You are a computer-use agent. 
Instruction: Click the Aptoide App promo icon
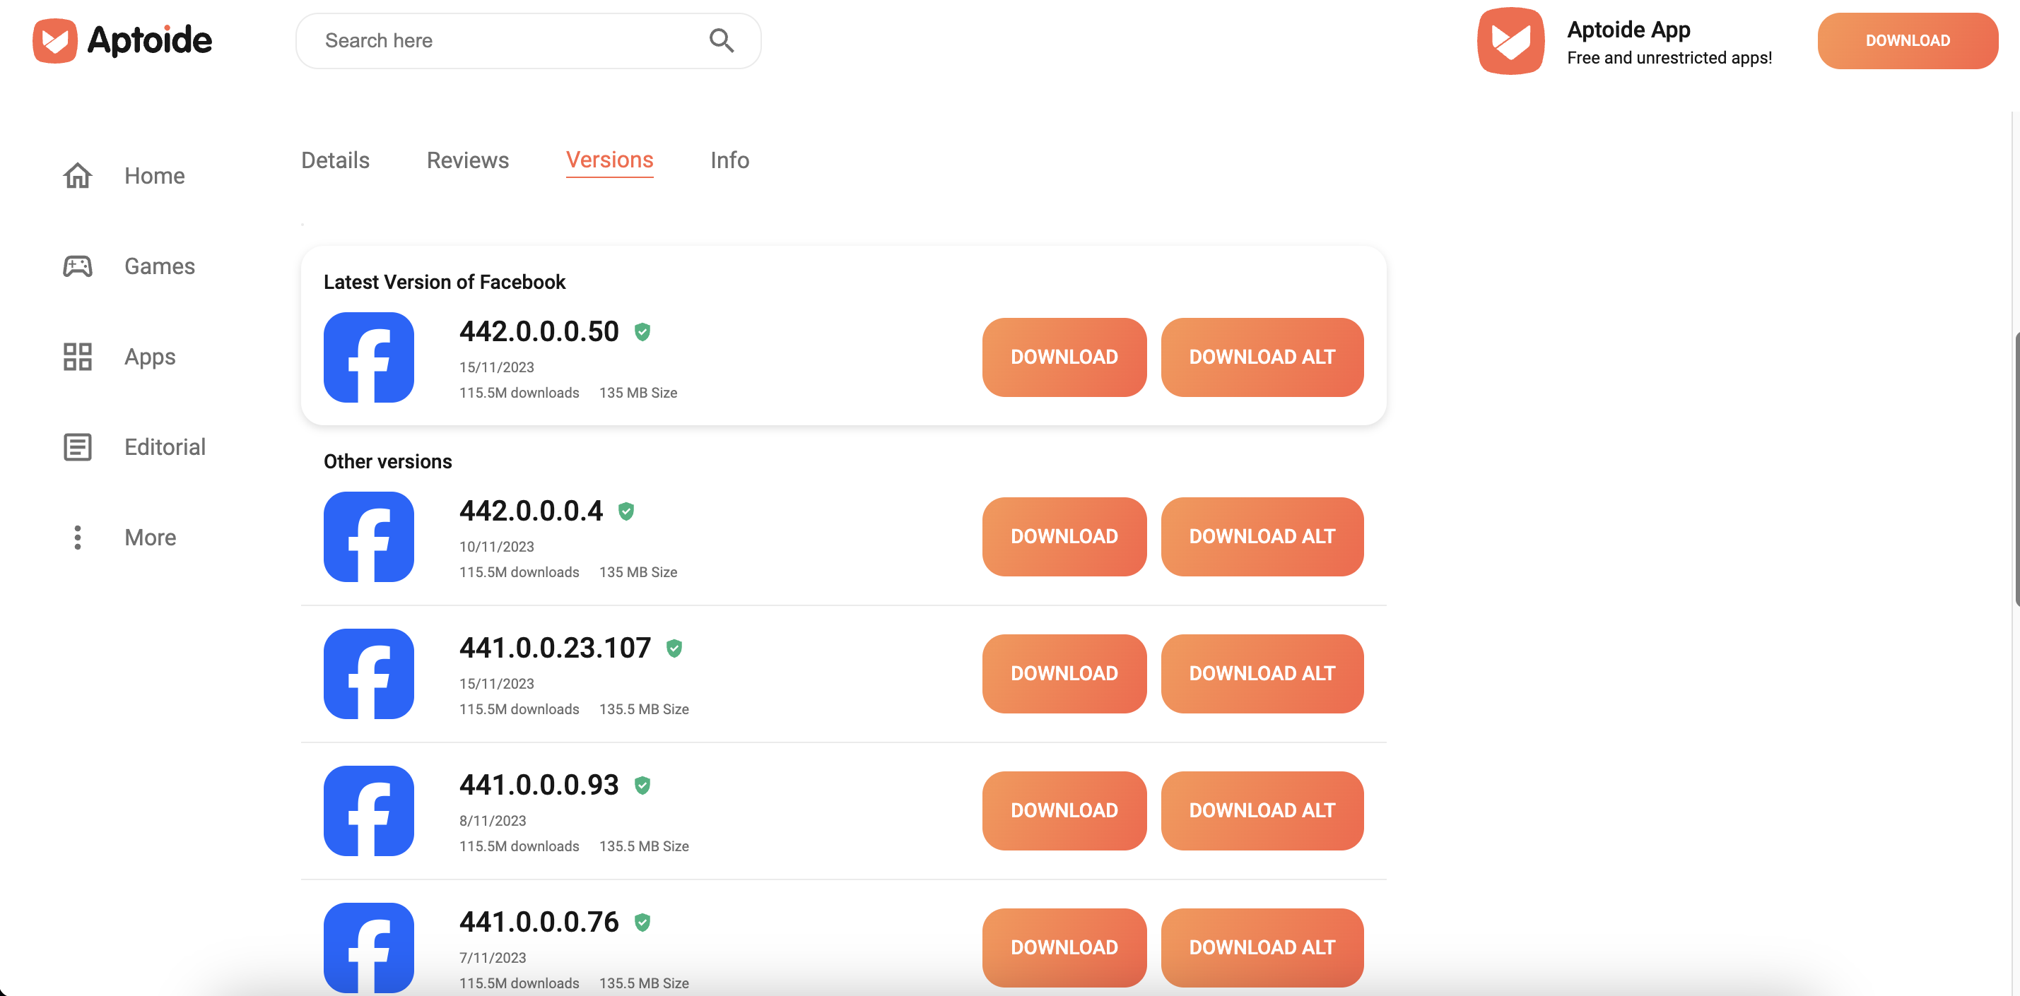coord(1510,41)
